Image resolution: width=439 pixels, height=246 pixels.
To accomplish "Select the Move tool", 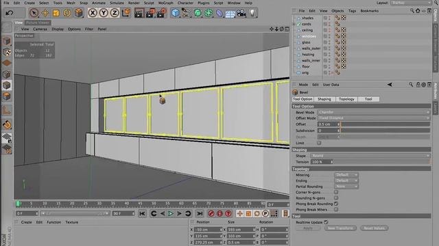I will pyautogui.click(x=45, y=13).
